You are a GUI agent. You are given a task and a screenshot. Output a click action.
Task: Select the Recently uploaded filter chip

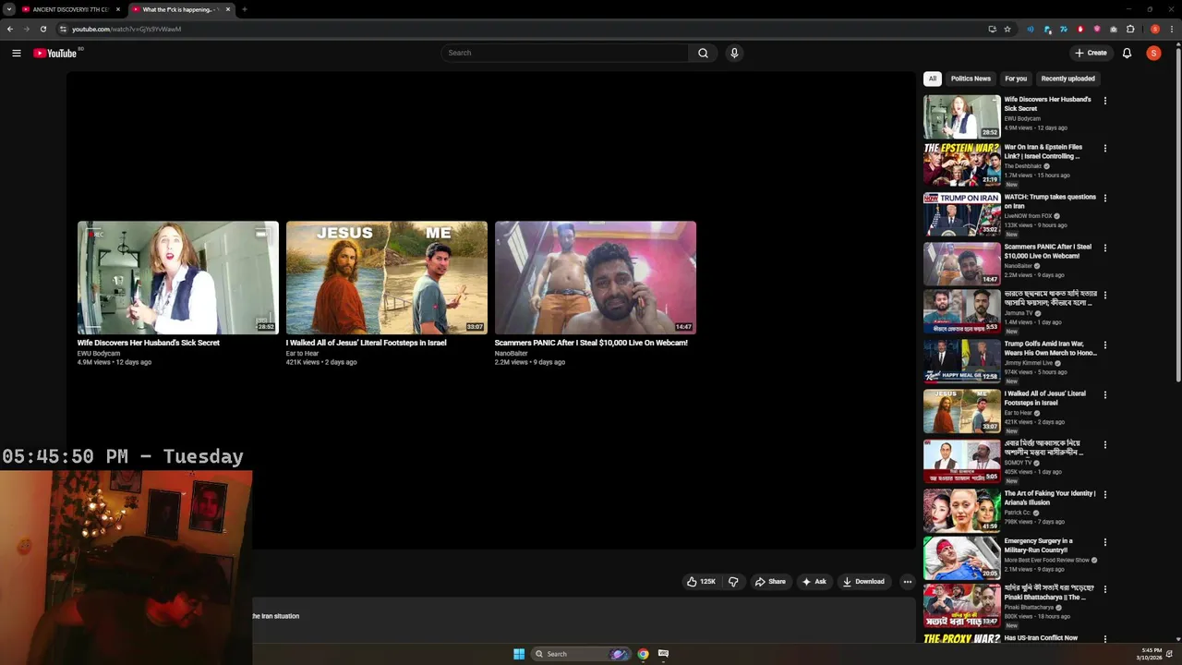click(x=1067, y=79)
